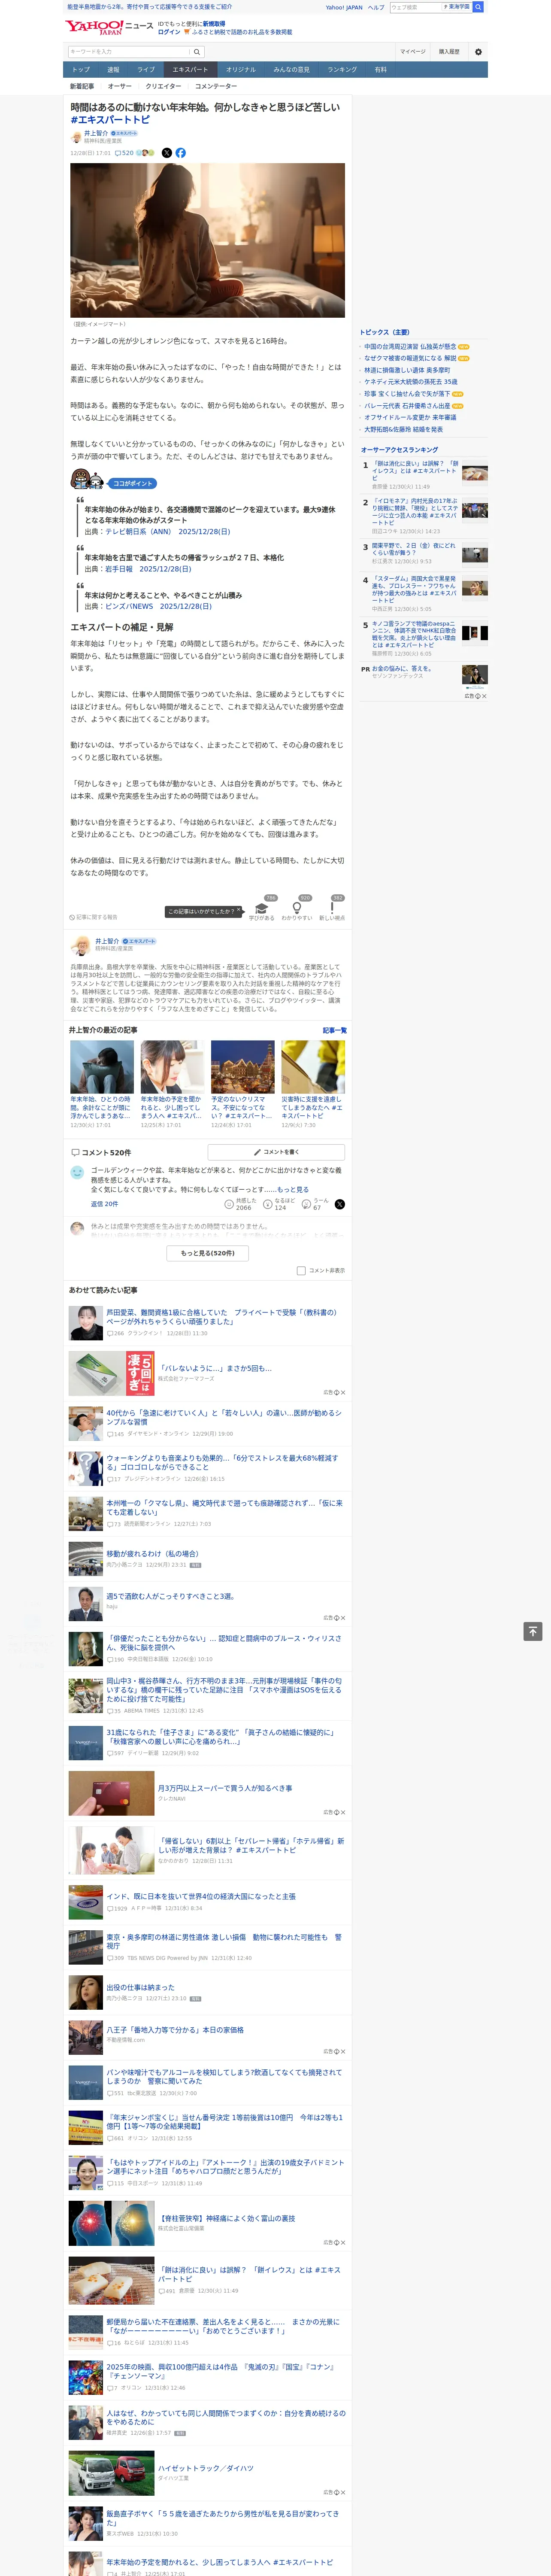Screen dimensions: 551x2576
Task: Click the ココがポイント badge
Action: coord(133,483)
